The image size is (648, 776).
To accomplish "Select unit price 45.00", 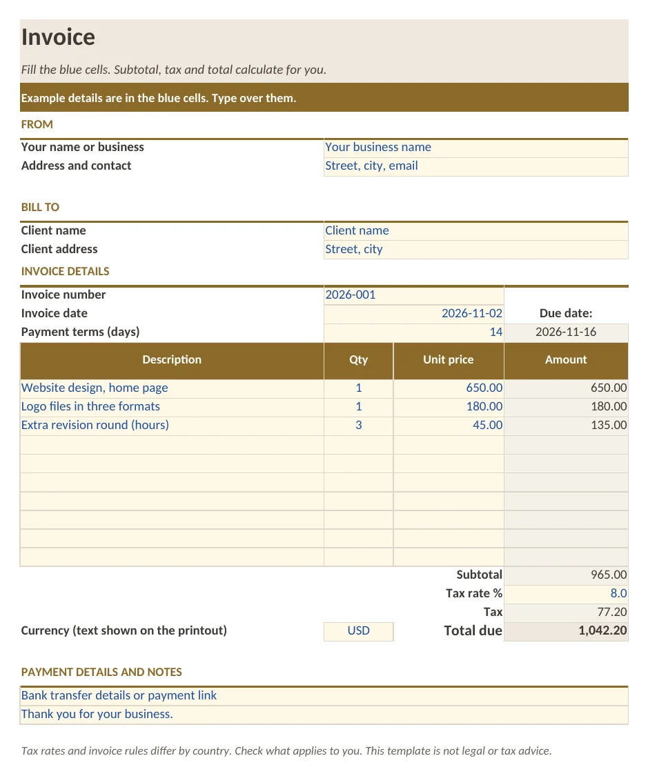I will click(449, 426).
